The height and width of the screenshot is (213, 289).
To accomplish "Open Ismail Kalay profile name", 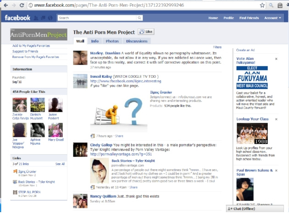I will (x=101, y=76).
